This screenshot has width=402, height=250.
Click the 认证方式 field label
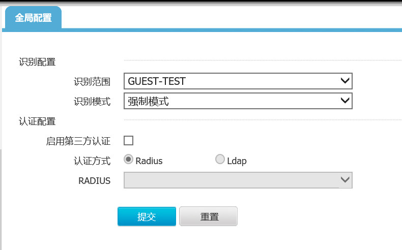click(x=92, y=161)
